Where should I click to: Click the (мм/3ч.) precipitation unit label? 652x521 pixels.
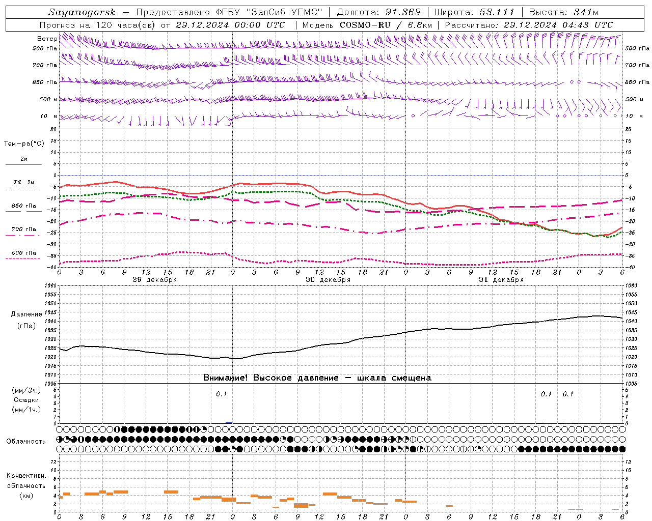(x=26, y=390)
